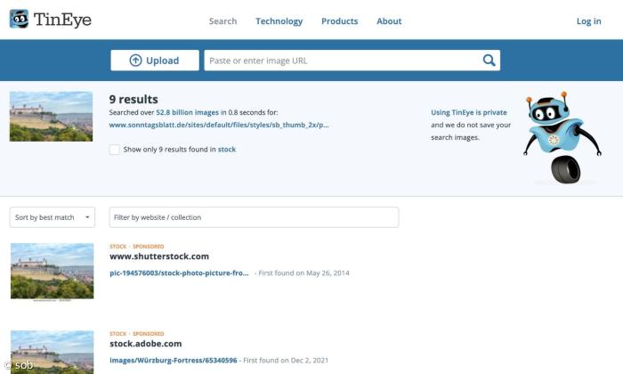Open the pic-194576003 stock-photo link
The image size is (623, 374).
point(179,273)
